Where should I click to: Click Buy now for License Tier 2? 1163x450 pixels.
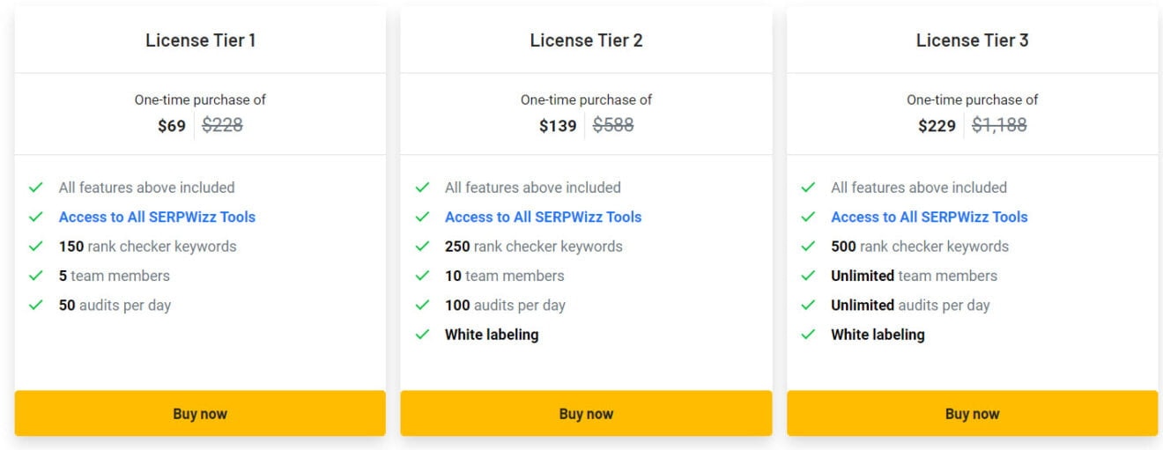(x=586, y=414)
